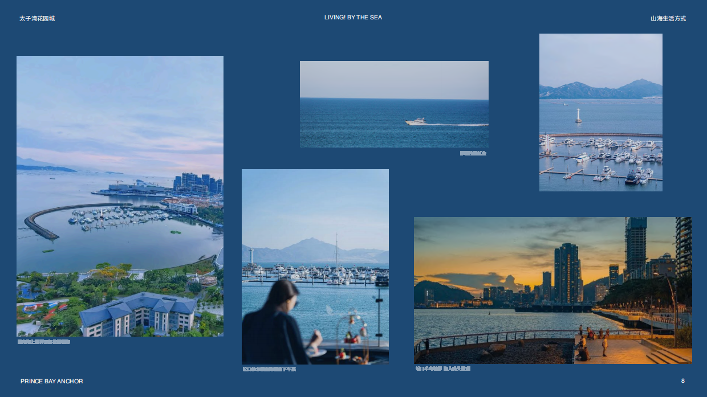Click the white yacht speeding across sea
This screenshot has height=397, width=707.
click(x=416, y=121)
